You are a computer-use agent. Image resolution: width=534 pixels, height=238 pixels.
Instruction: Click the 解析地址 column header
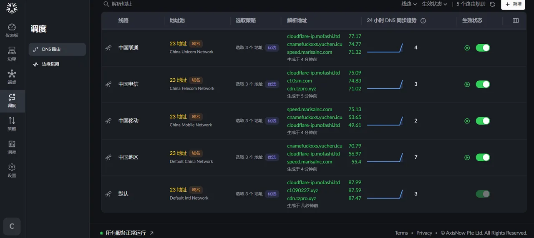point(297,20)
